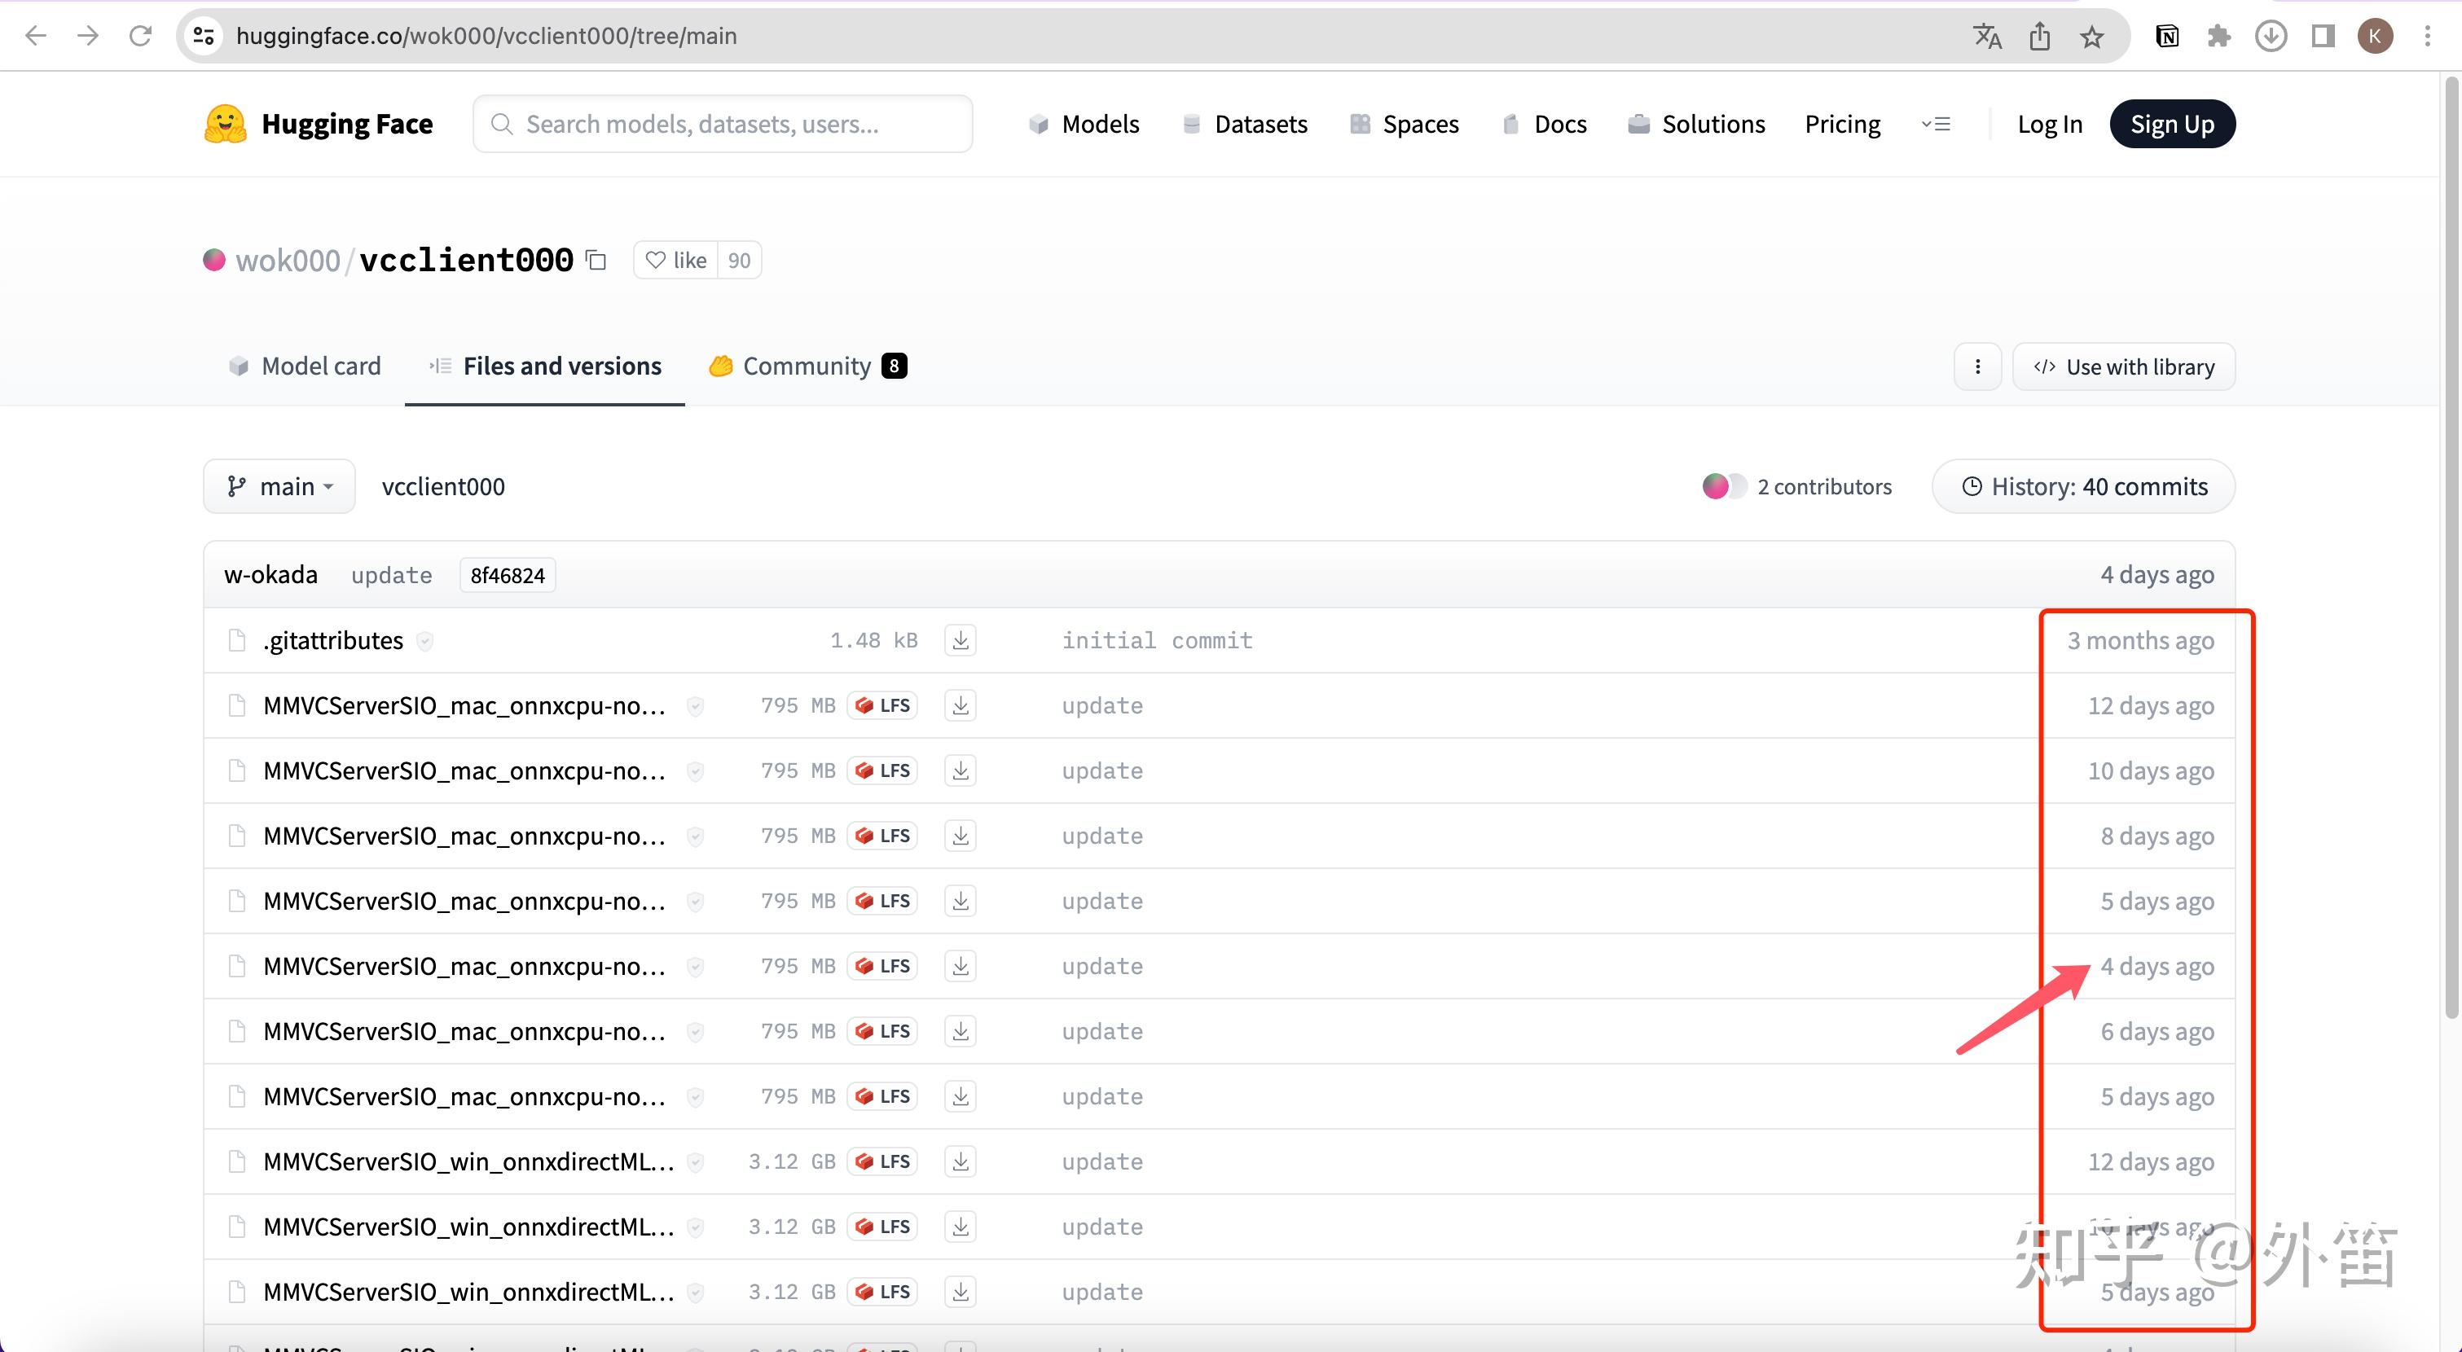Screen dimensions: 2462x1352
Task: Download first 3.12 GB win_onnxdirectML file
Action: point(960,1162)
